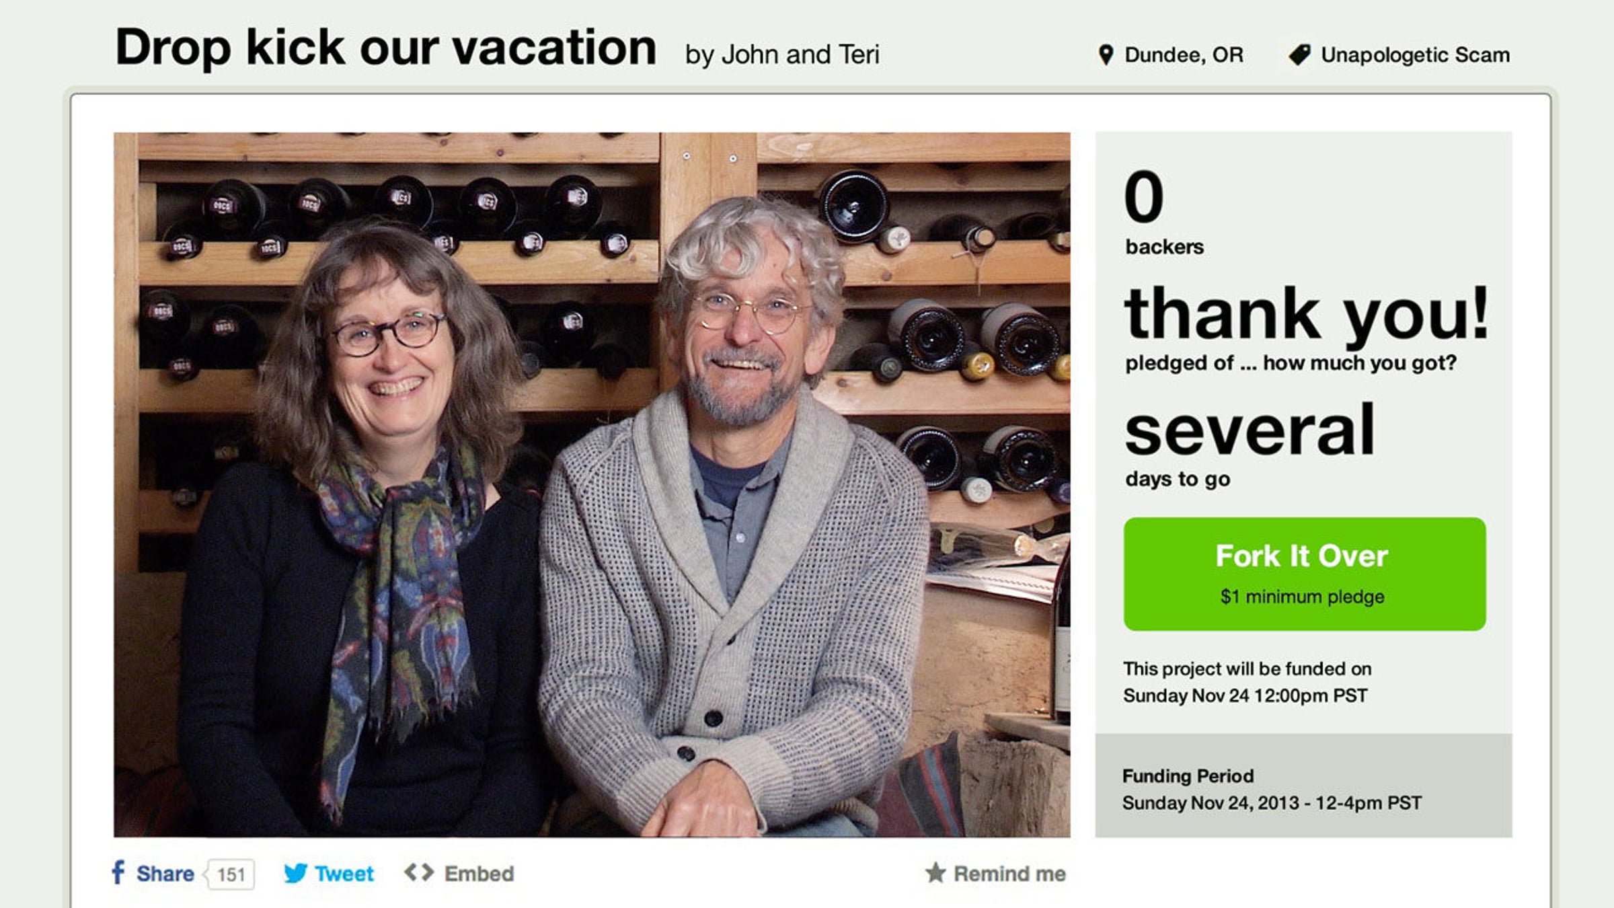The width and height of the screenshot is (1614, 908).
Task: Click the Twitter bird icon
Action: [x=296, y=873]
